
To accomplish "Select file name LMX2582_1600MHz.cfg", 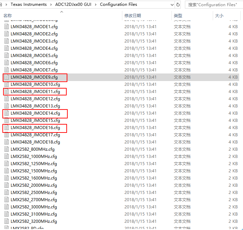I will (34, 178).
